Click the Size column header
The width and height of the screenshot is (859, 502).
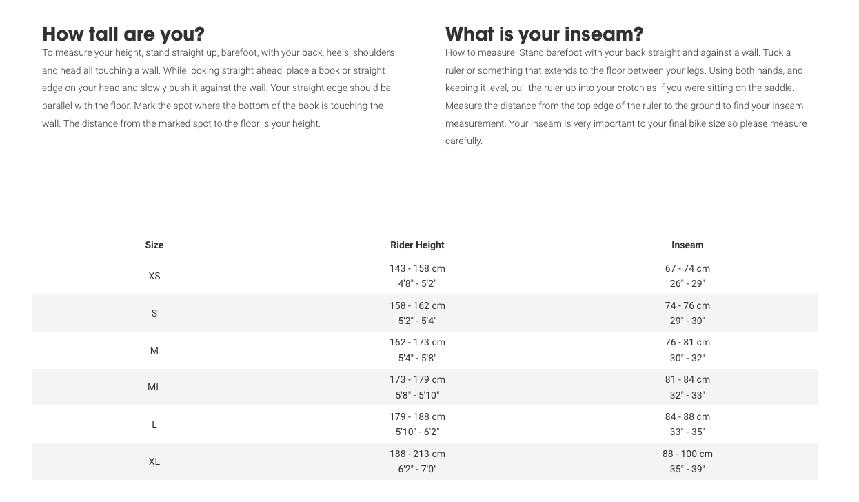point(154,245)
